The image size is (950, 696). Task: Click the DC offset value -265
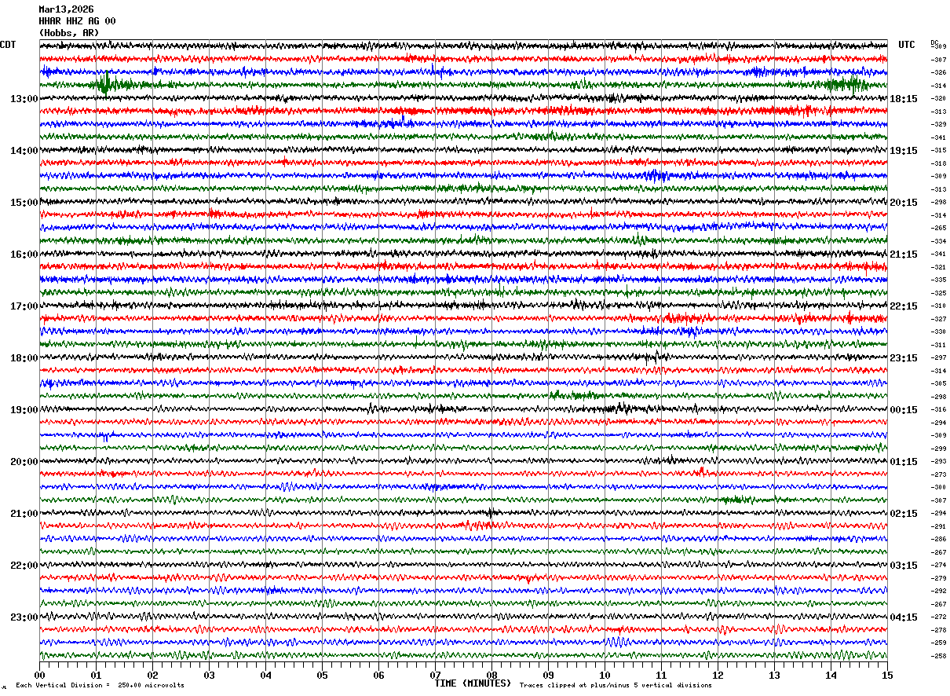[x=938, y=229]
